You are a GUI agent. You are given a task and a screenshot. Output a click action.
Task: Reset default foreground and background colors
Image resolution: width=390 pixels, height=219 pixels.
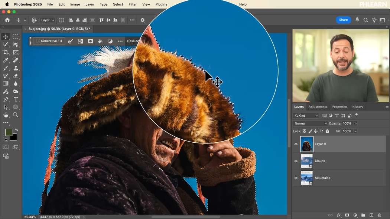pos(6,140)
